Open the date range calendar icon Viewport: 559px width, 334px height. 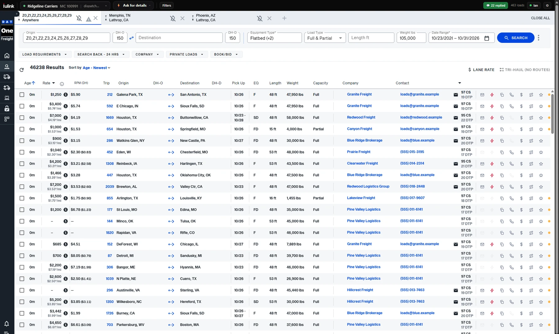(x=487, y=38)
